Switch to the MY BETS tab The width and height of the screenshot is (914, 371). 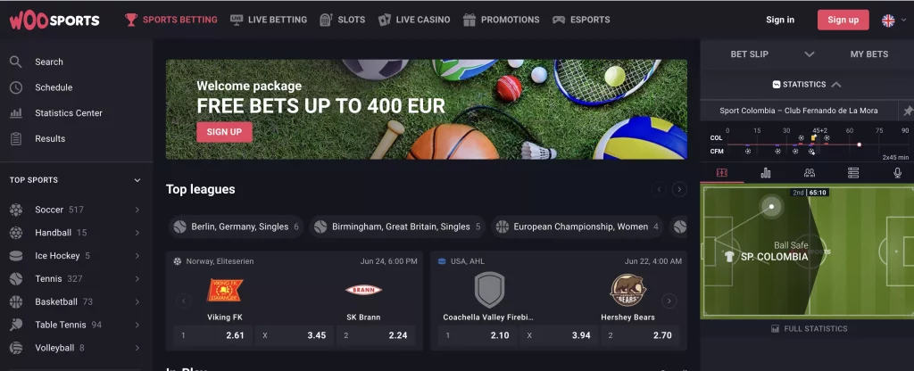tap(868, 54)
